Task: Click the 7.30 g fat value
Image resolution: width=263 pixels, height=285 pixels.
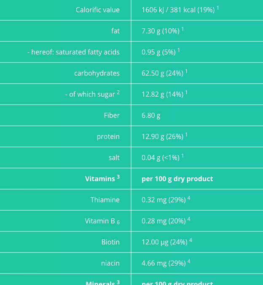Action: (160, 31)
